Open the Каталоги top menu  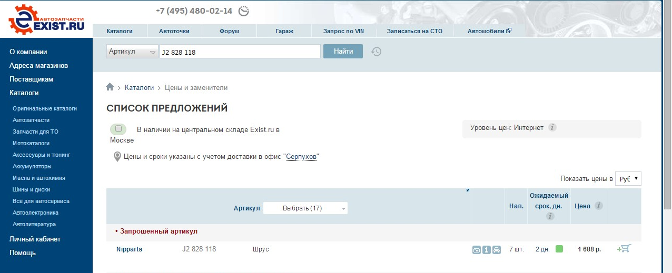120,31
